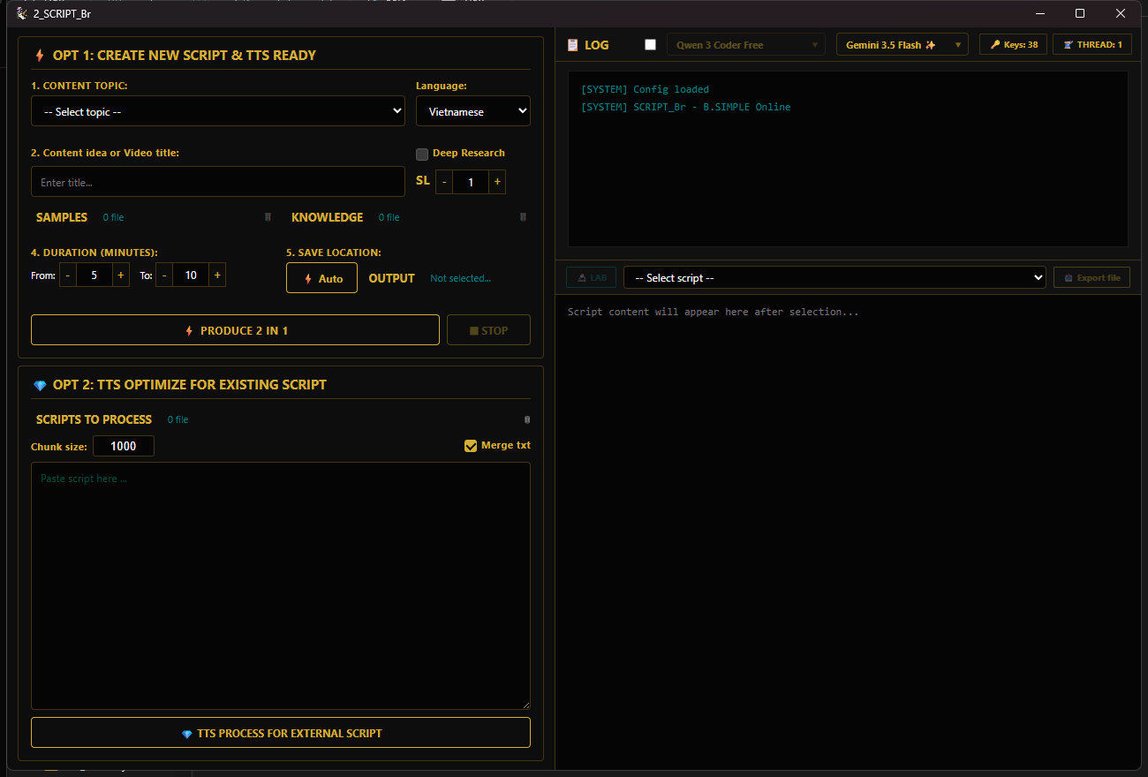Open the Select script dropdown
The width and height of the screenshot is (1148, 777).
point(835,277)
